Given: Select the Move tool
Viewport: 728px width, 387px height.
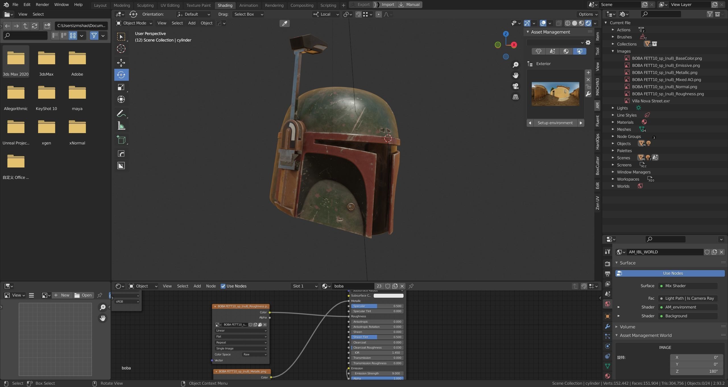Looking at the screenshot, I should click(121, 63).
